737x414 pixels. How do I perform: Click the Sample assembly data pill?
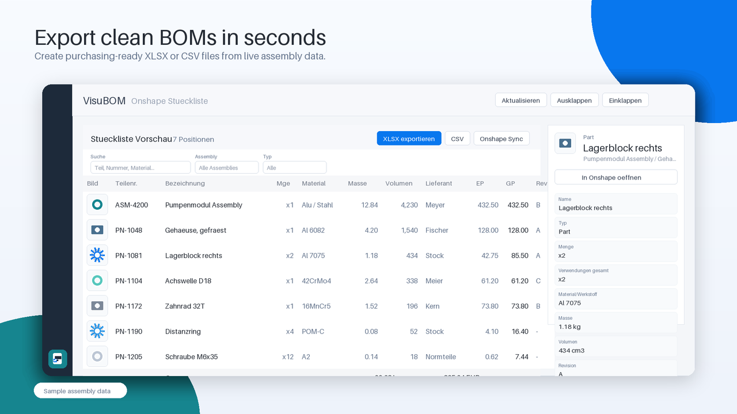[80, 391]
